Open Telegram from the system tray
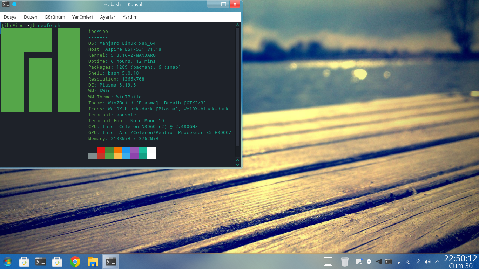 click(x=379, y=262)
